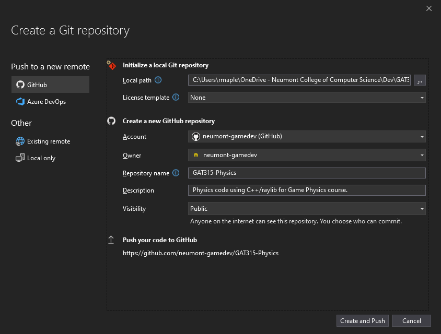Screen dimensions: 441x334
Task: Click the Azure DevOps logo icon
Action: pos(20,102)
